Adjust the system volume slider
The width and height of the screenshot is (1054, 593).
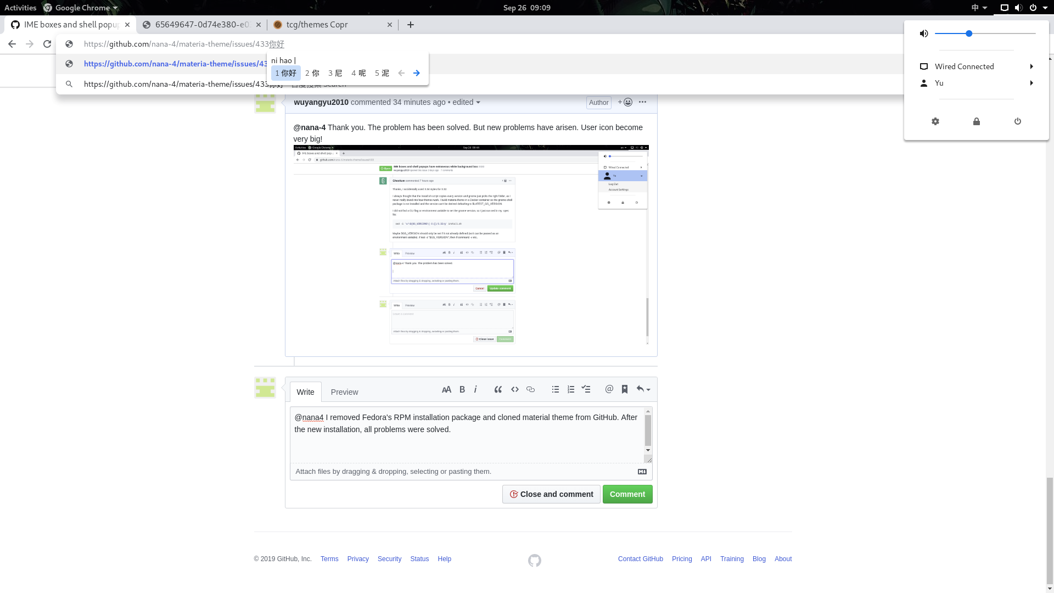click(x=985, y=33)
